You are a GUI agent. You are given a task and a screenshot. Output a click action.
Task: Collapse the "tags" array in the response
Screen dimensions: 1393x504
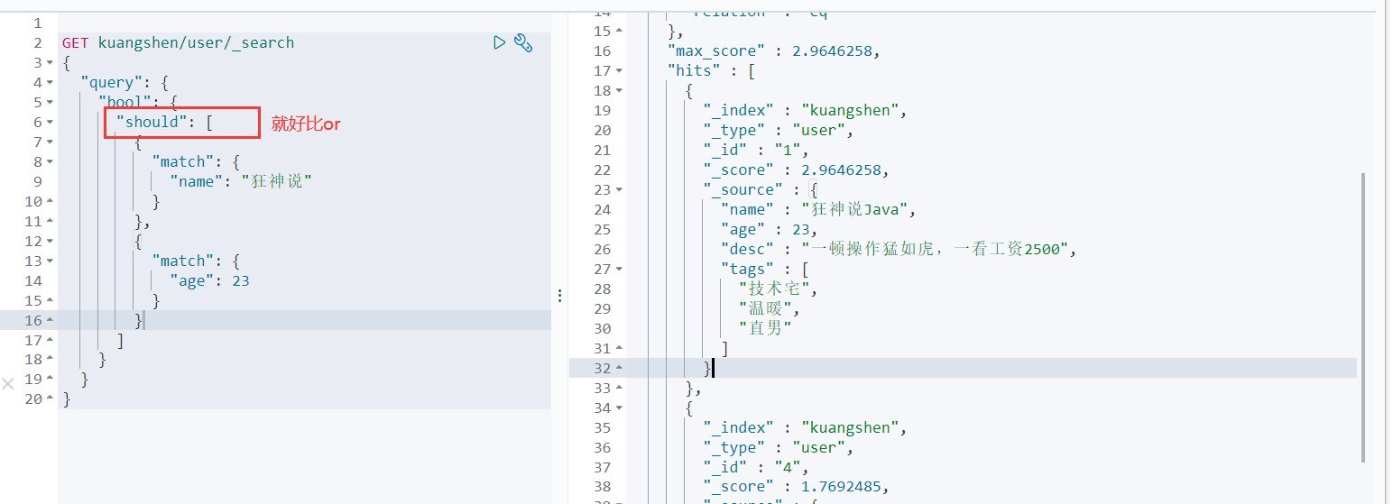620,270
